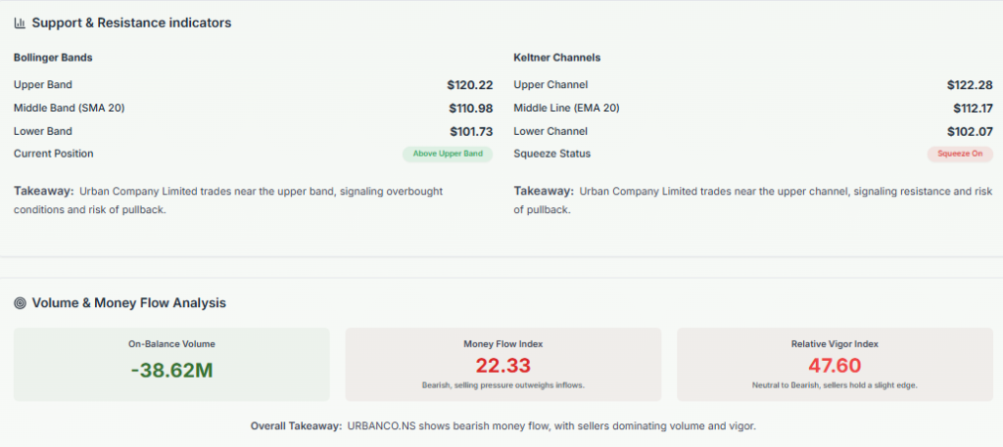The image size is (1003, 447).
Task: Click the Above Upper Band status badge
Action: tap(448, 154)
